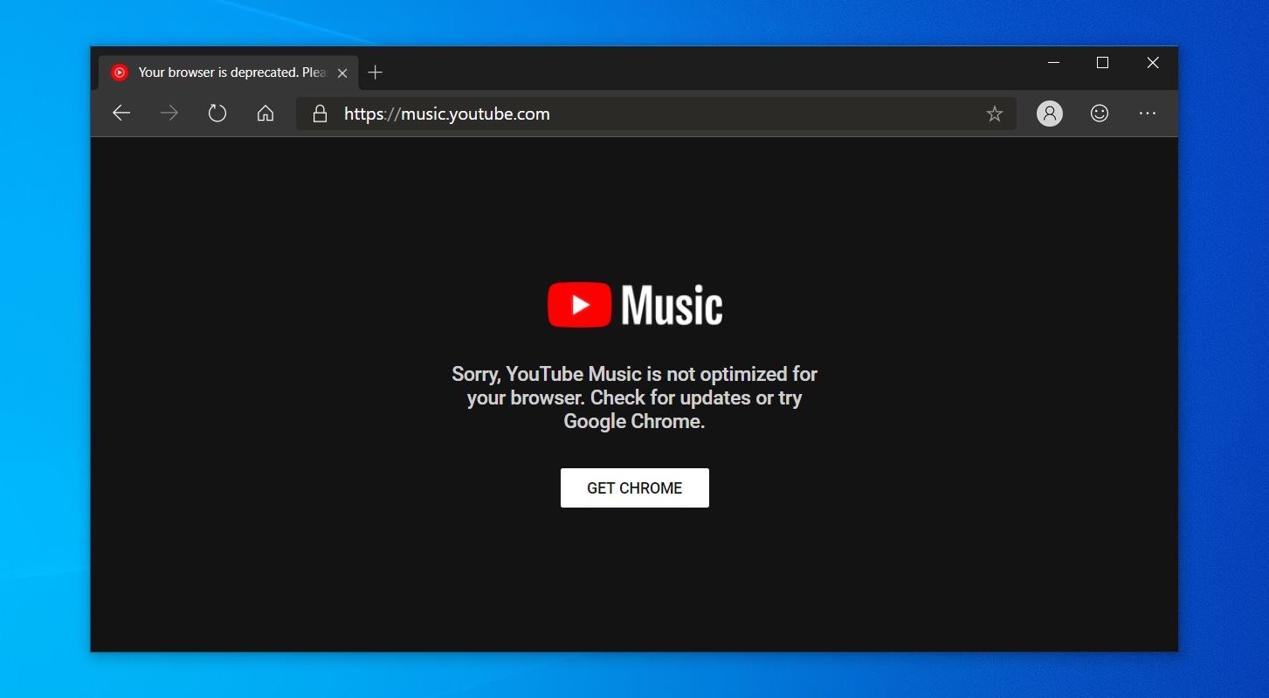The height and width of the screenshot is (698, 1269).
Task: Open Settings and more ellipsis menu
Action: 1148,114
